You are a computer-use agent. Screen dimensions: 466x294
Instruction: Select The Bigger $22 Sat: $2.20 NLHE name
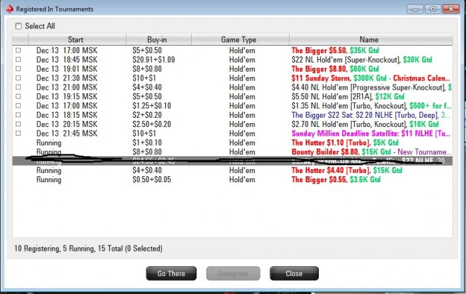371,115
